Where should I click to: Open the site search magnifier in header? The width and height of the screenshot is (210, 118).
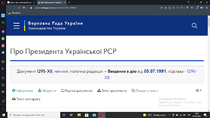point(194,26)
